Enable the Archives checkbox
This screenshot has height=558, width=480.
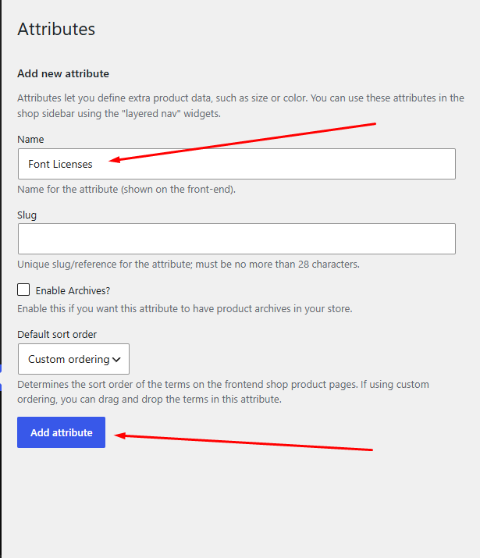23,290
